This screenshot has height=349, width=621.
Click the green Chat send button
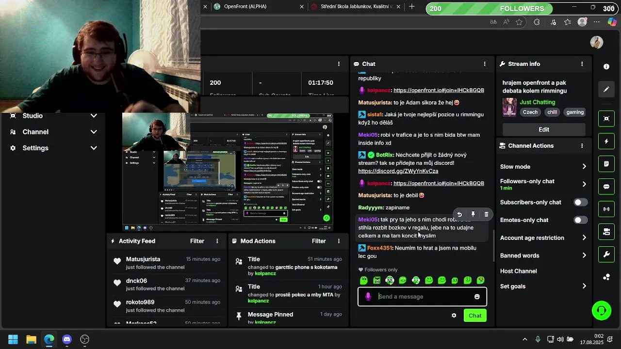(475, 316)
